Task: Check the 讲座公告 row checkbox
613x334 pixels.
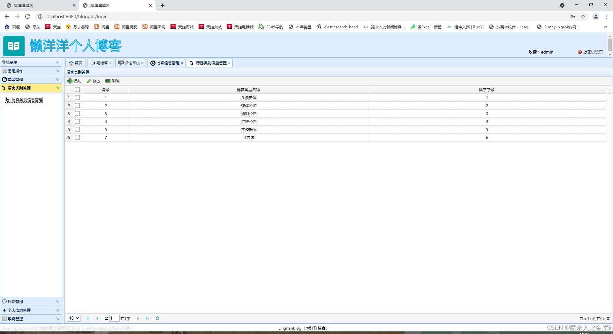Action: tap(77, 121)
